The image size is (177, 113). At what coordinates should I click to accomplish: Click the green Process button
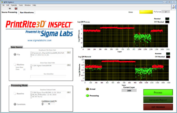tap(158, 92)
